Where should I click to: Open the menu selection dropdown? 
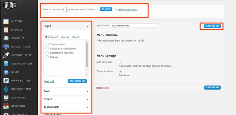click(82, 9)
